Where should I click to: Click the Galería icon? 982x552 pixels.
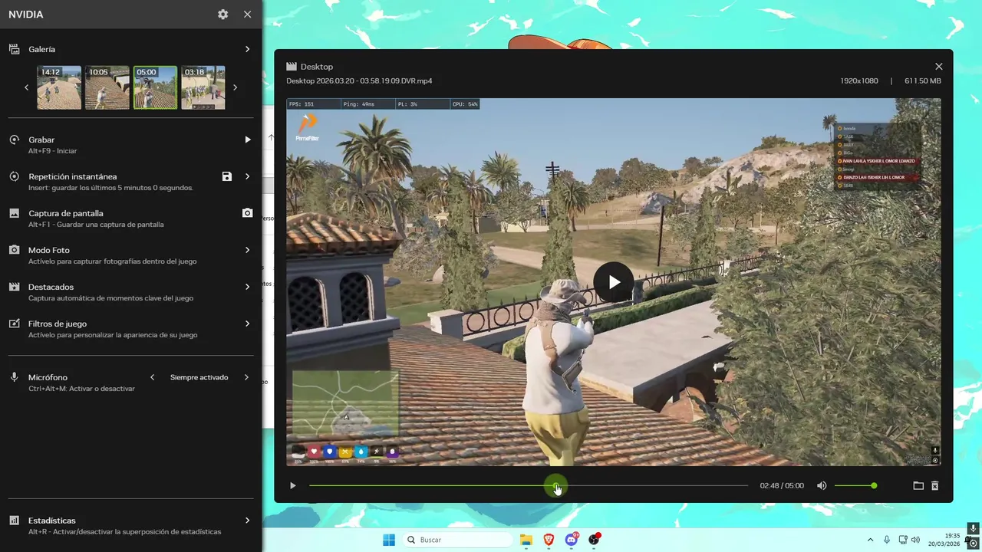click(x=14, y=49)
